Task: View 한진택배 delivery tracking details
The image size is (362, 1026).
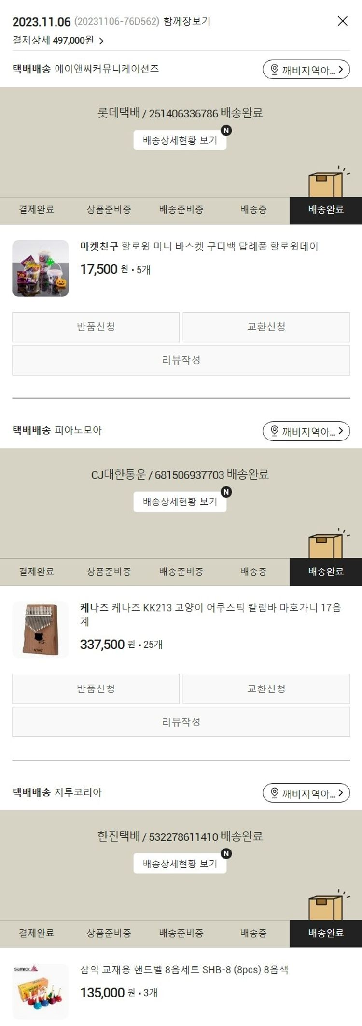Action: point(180,864)
